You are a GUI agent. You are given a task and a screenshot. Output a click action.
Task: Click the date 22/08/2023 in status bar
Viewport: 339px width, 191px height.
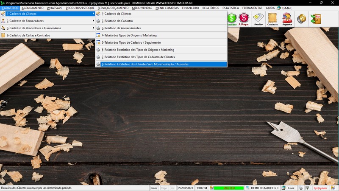pos(185,188)
